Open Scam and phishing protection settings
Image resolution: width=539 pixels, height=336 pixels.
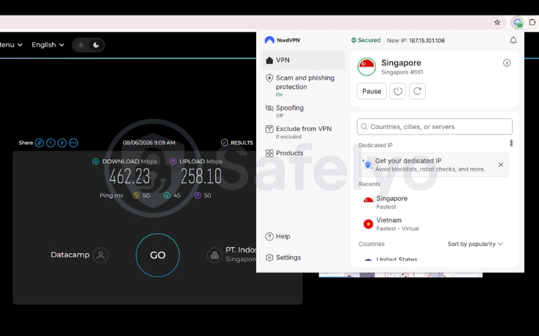303,86
